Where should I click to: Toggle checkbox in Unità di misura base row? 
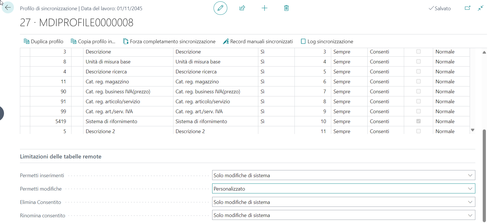click(418, 61)
